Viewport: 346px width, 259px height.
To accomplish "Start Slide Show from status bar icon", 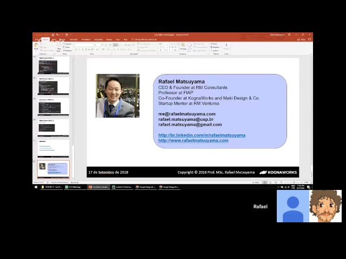I will [281, 182].
